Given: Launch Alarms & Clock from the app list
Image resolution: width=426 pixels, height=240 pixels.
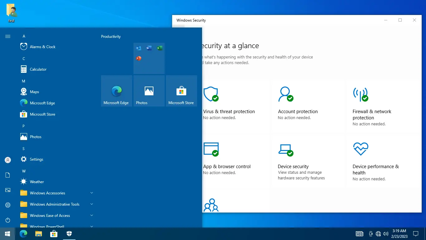Looking at the screenshot, I should (x=57, y=47).
